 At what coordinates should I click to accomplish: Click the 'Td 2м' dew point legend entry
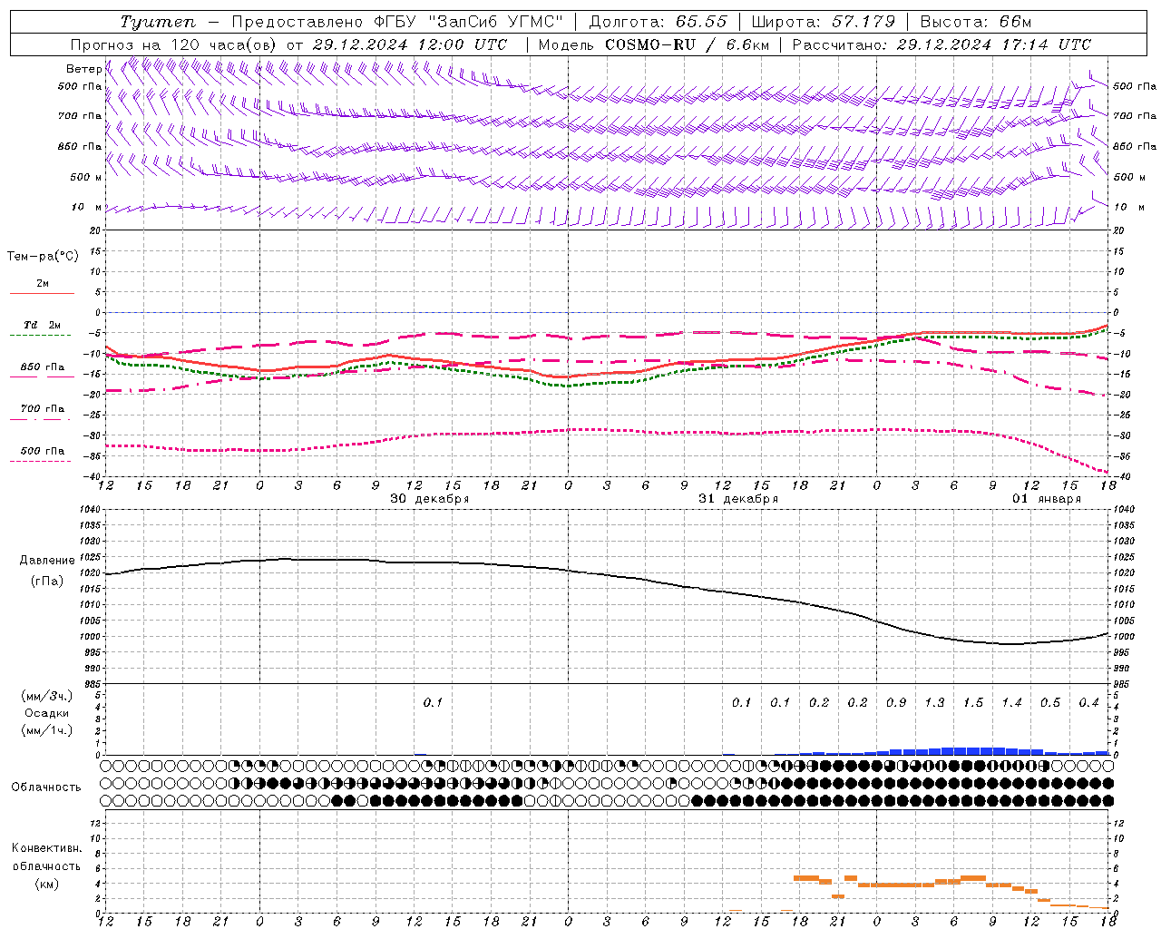point(43,325)
